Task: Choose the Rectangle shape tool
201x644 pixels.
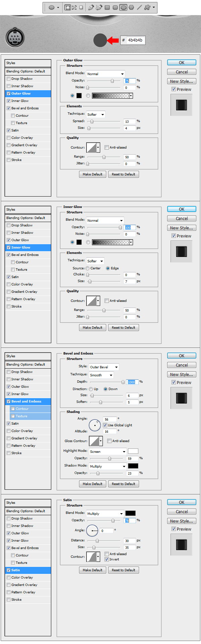Action: coord(107,7)
